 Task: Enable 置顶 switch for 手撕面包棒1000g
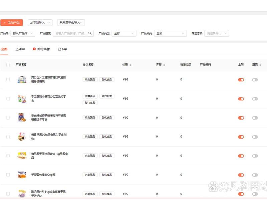(x=255, y=175)
